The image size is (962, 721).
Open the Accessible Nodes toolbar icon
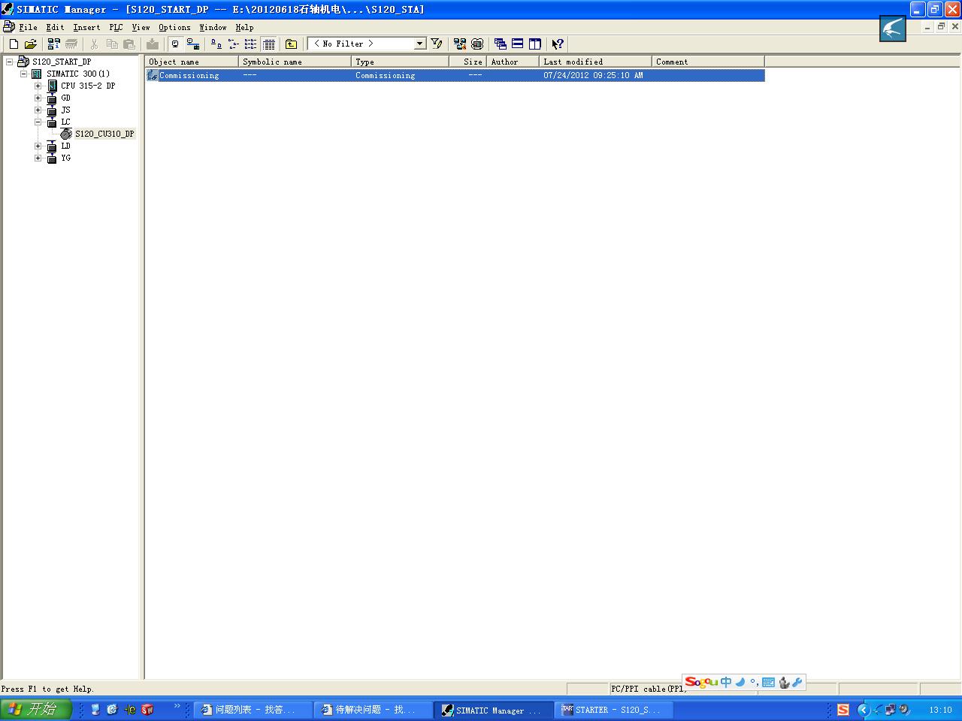[54, 44]
